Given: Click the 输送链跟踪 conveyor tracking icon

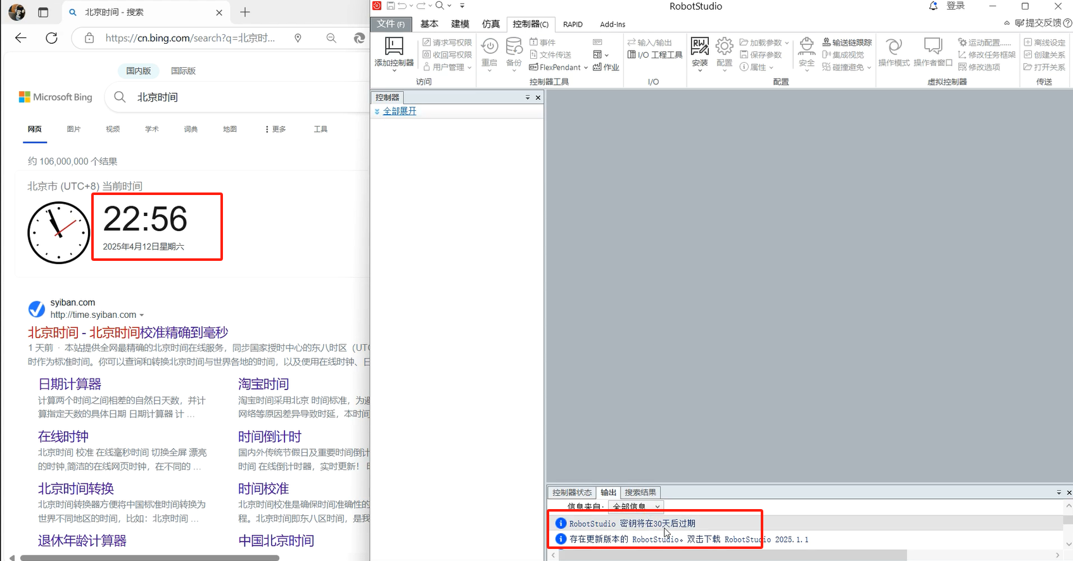Looking at the screenshot, I should [x=827, y=42].
